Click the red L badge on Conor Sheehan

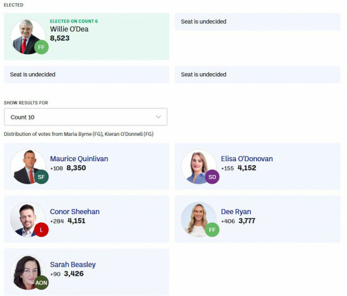point(42,230)
